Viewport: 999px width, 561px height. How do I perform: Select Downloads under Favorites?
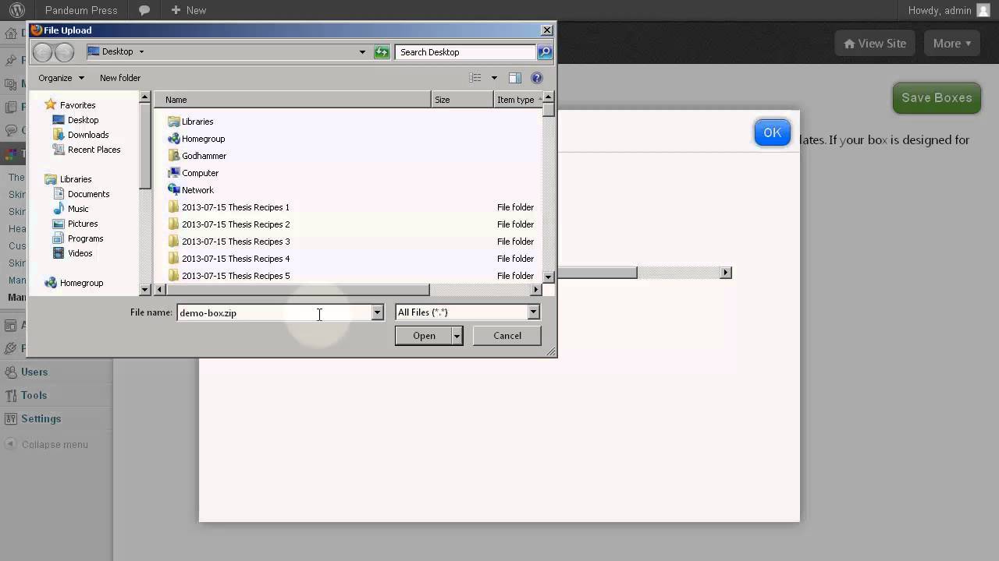click(x=88, y=135)
